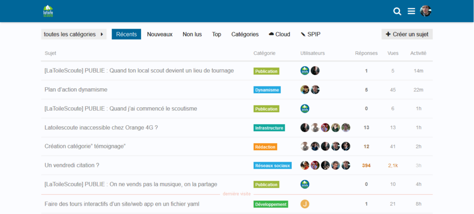Select the Non lus tab

click(x=192, y=34)
